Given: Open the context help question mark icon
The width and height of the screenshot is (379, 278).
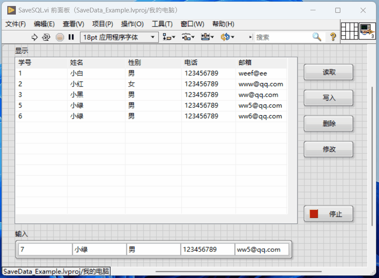Looking at the screenshot, I should point(333,37).
